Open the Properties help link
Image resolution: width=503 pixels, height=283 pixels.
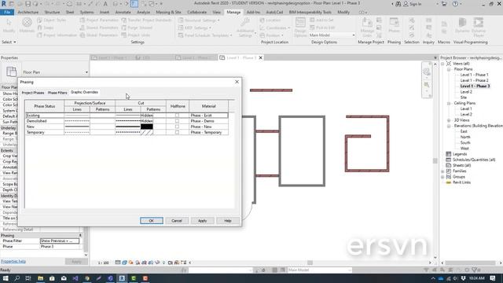pyautogui.click(x=13, y=262)
